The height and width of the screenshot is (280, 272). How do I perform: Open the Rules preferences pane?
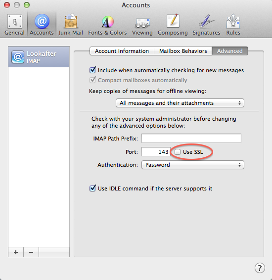tap(233, 24)
